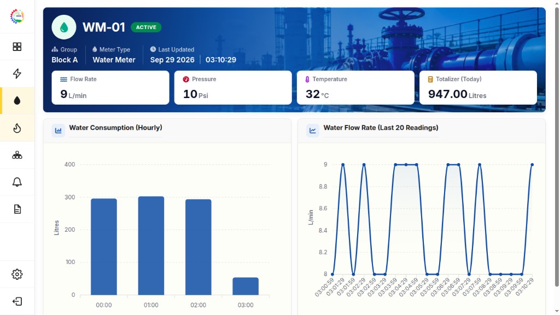This screenshot has width=560, height=315.
Task: Click the 01:00 bar in hourly chart
Action: [x=151, y=245]
